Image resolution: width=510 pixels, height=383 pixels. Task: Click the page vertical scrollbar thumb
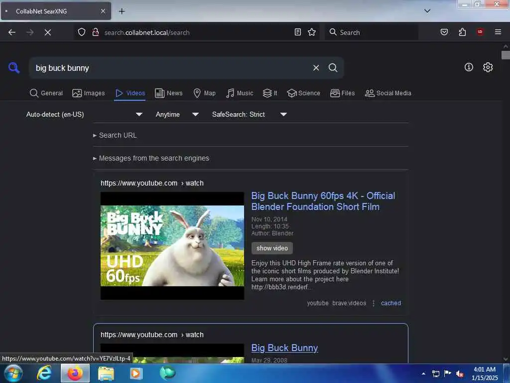(505, 55)
